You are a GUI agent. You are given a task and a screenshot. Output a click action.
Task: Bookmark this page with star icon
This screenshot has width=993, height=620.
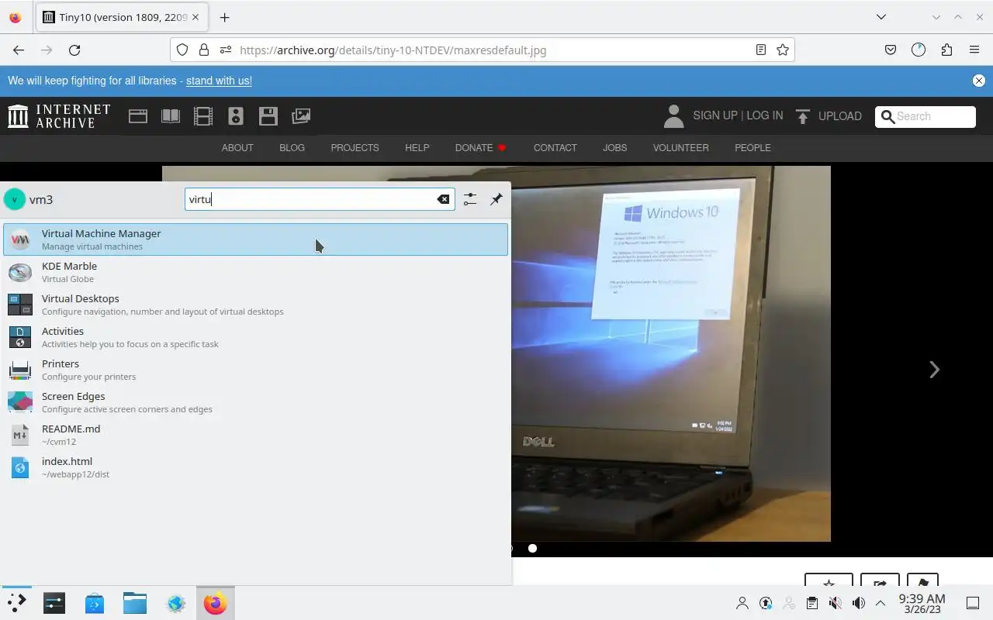[x=783, y=50]
